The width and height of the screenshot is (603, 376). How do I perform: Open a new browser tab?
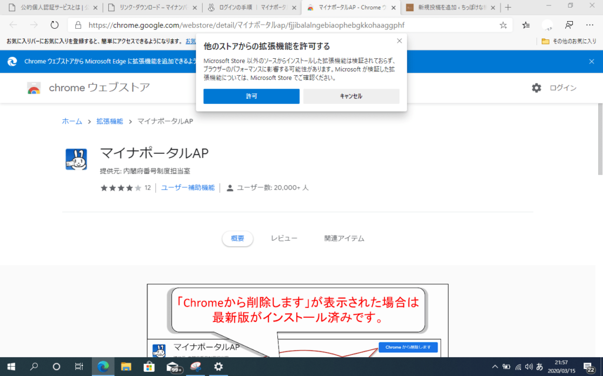508,7
